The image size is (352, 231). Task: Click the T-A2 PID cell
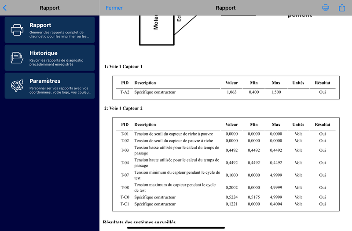click(125, 92)
